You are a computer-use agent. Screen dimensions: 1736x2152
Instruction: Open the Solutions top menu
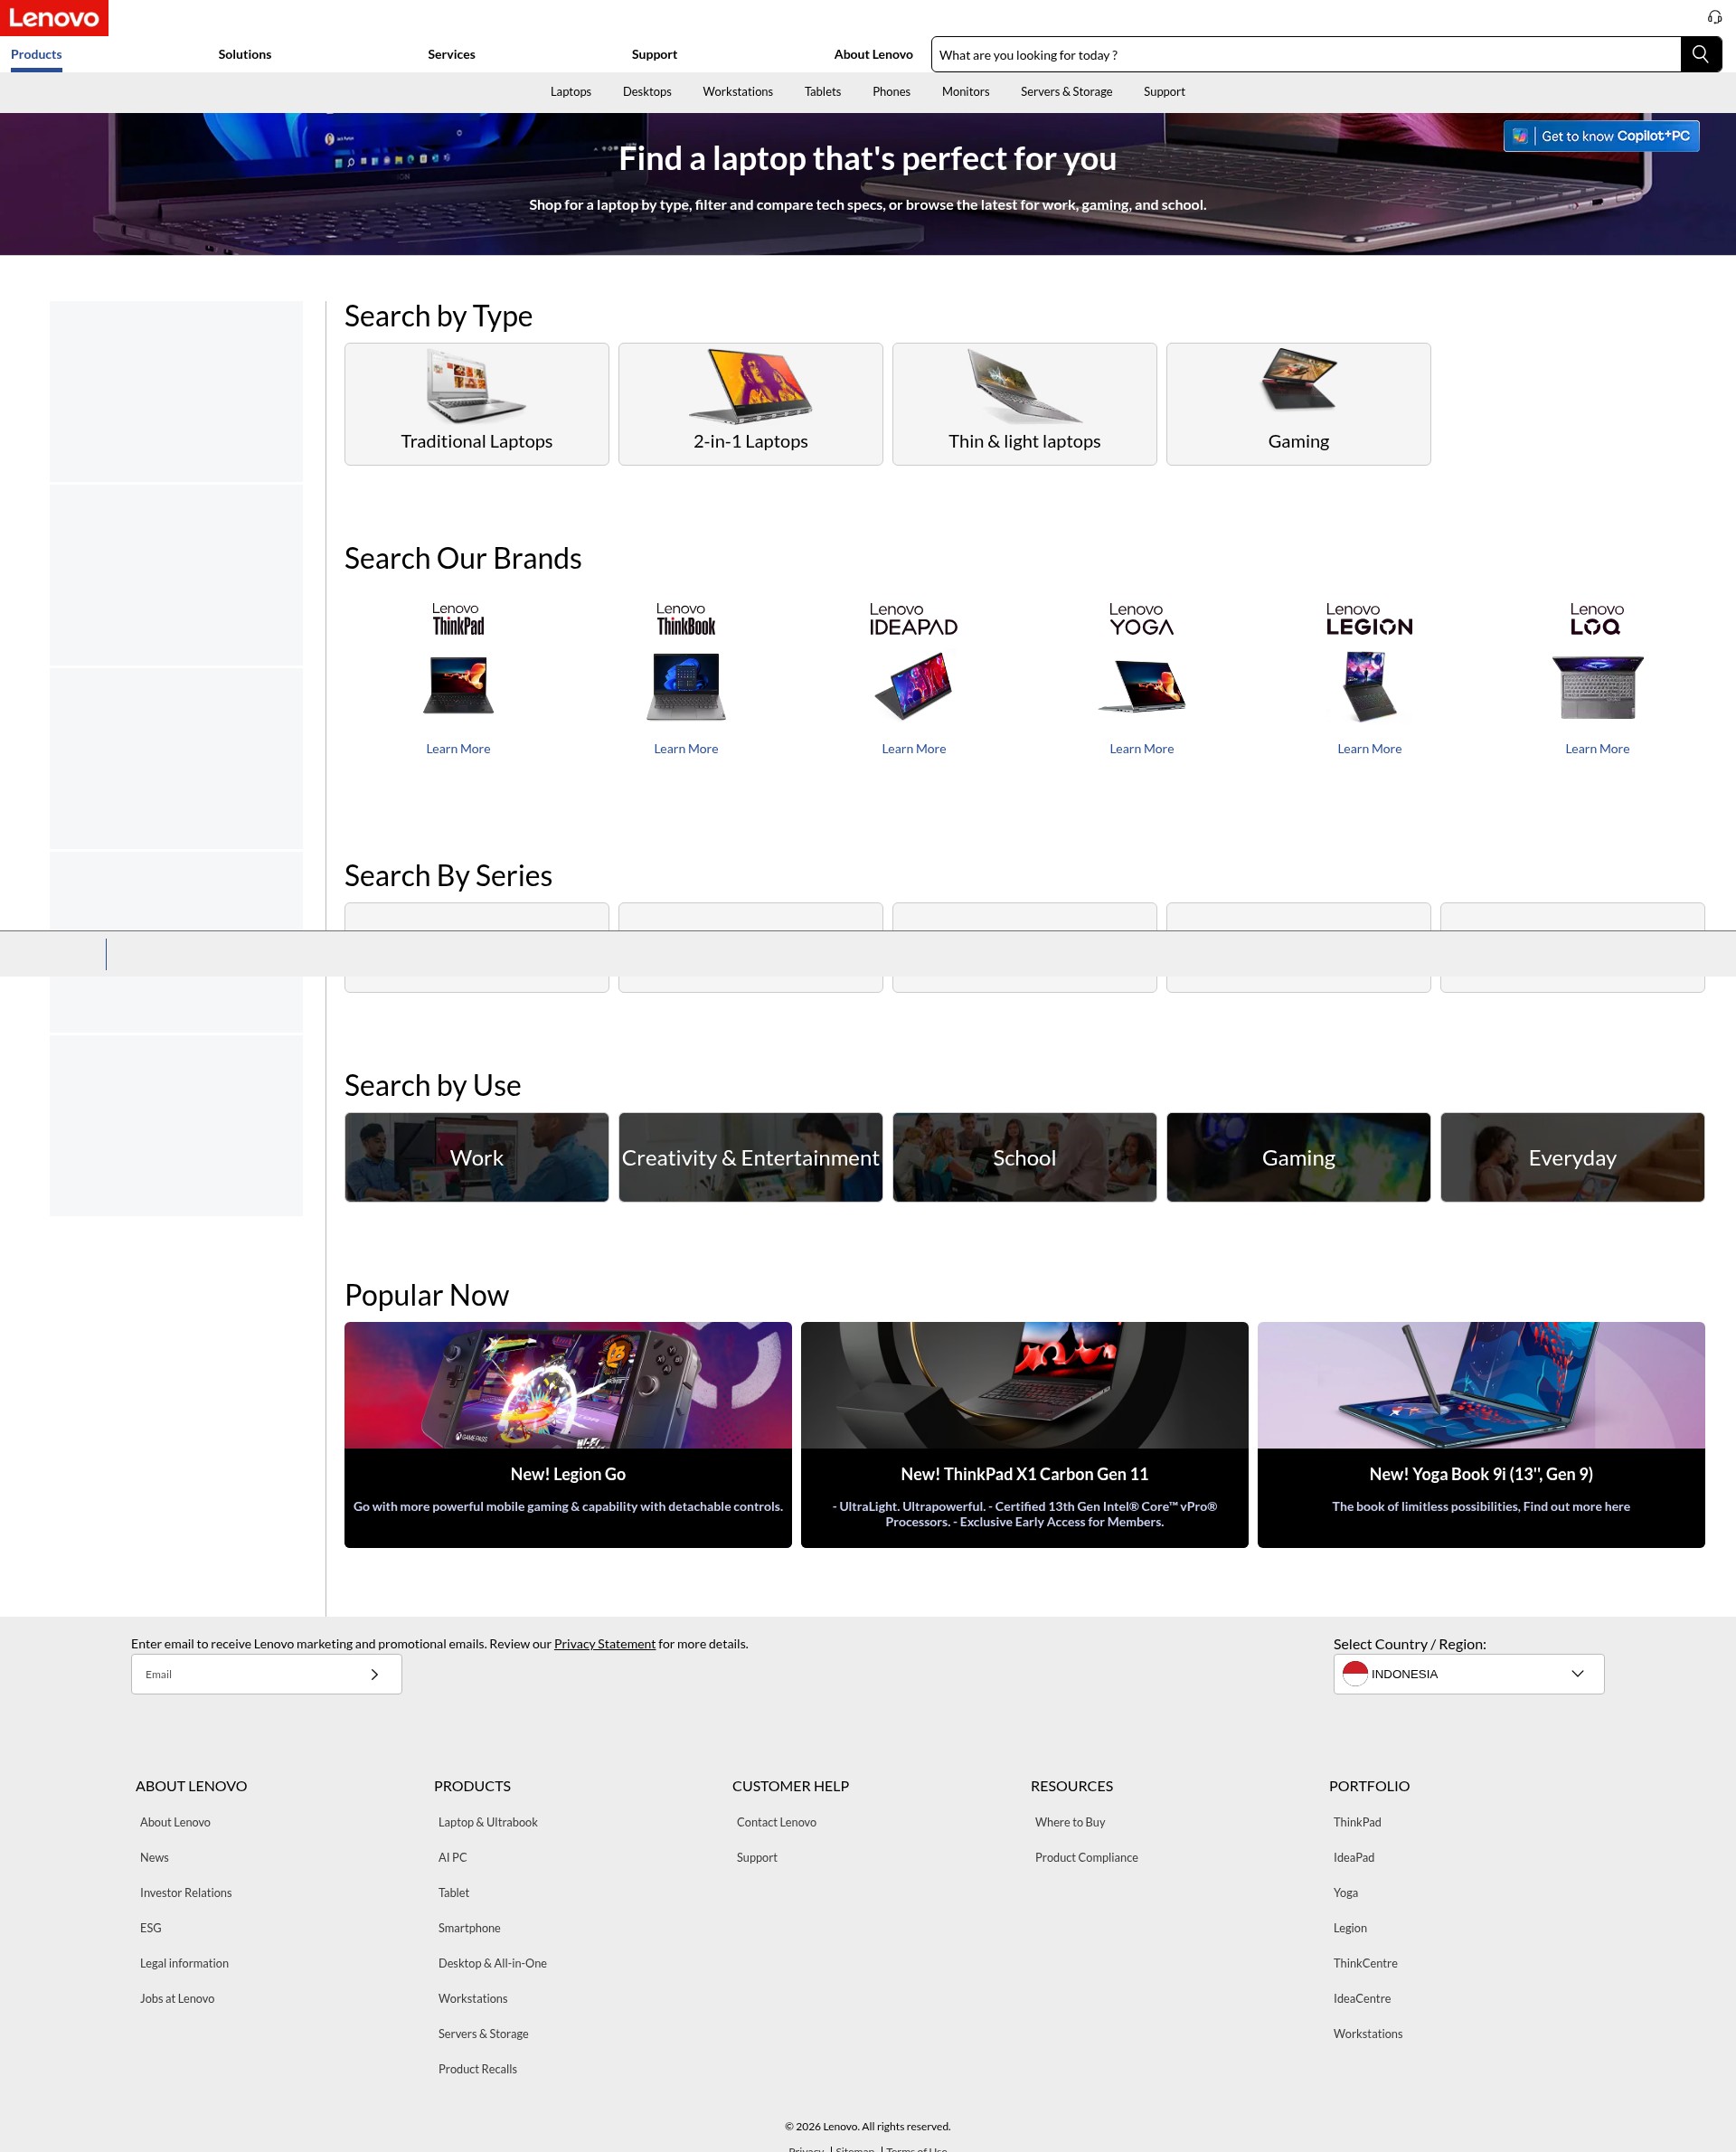point(245,55)
